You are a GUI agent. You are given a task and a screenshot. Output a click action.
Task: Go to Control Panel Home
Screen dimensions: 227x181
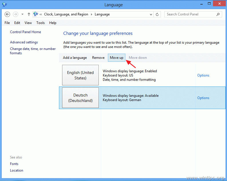coord(25,32)
